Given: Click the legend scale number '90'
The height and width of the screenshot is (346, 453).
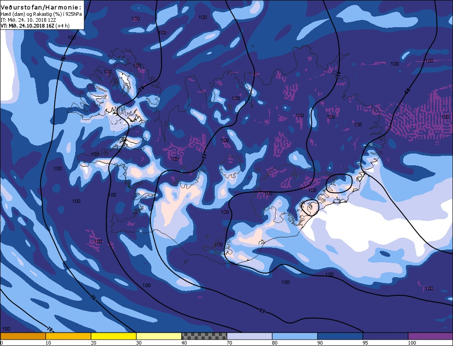Looking at the screenshot, I should coord(320,343).
